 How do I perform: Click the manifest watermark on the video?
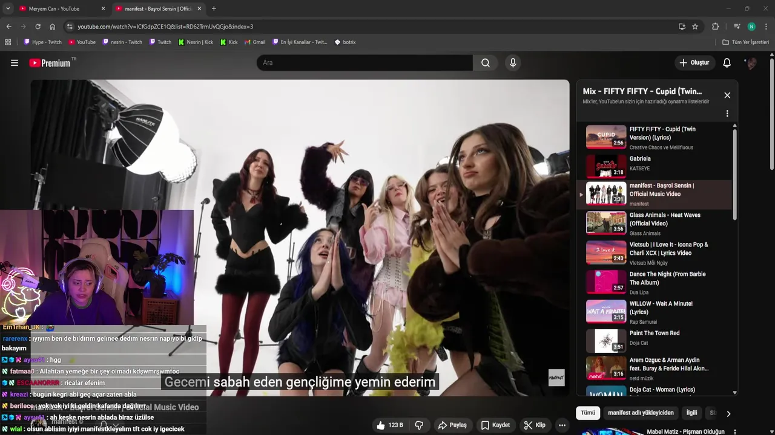(x=556, y=378)
